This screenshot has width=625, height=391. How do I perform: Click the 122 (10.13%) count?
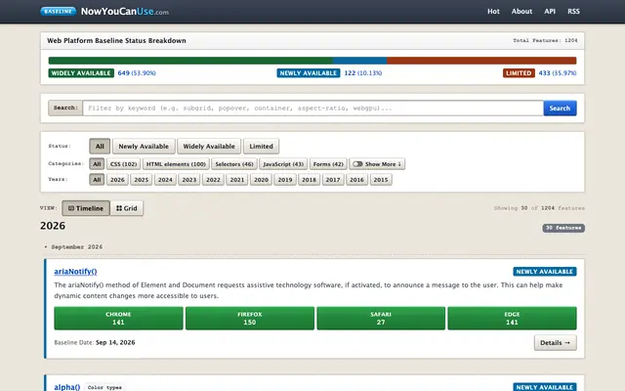[362, 73]
